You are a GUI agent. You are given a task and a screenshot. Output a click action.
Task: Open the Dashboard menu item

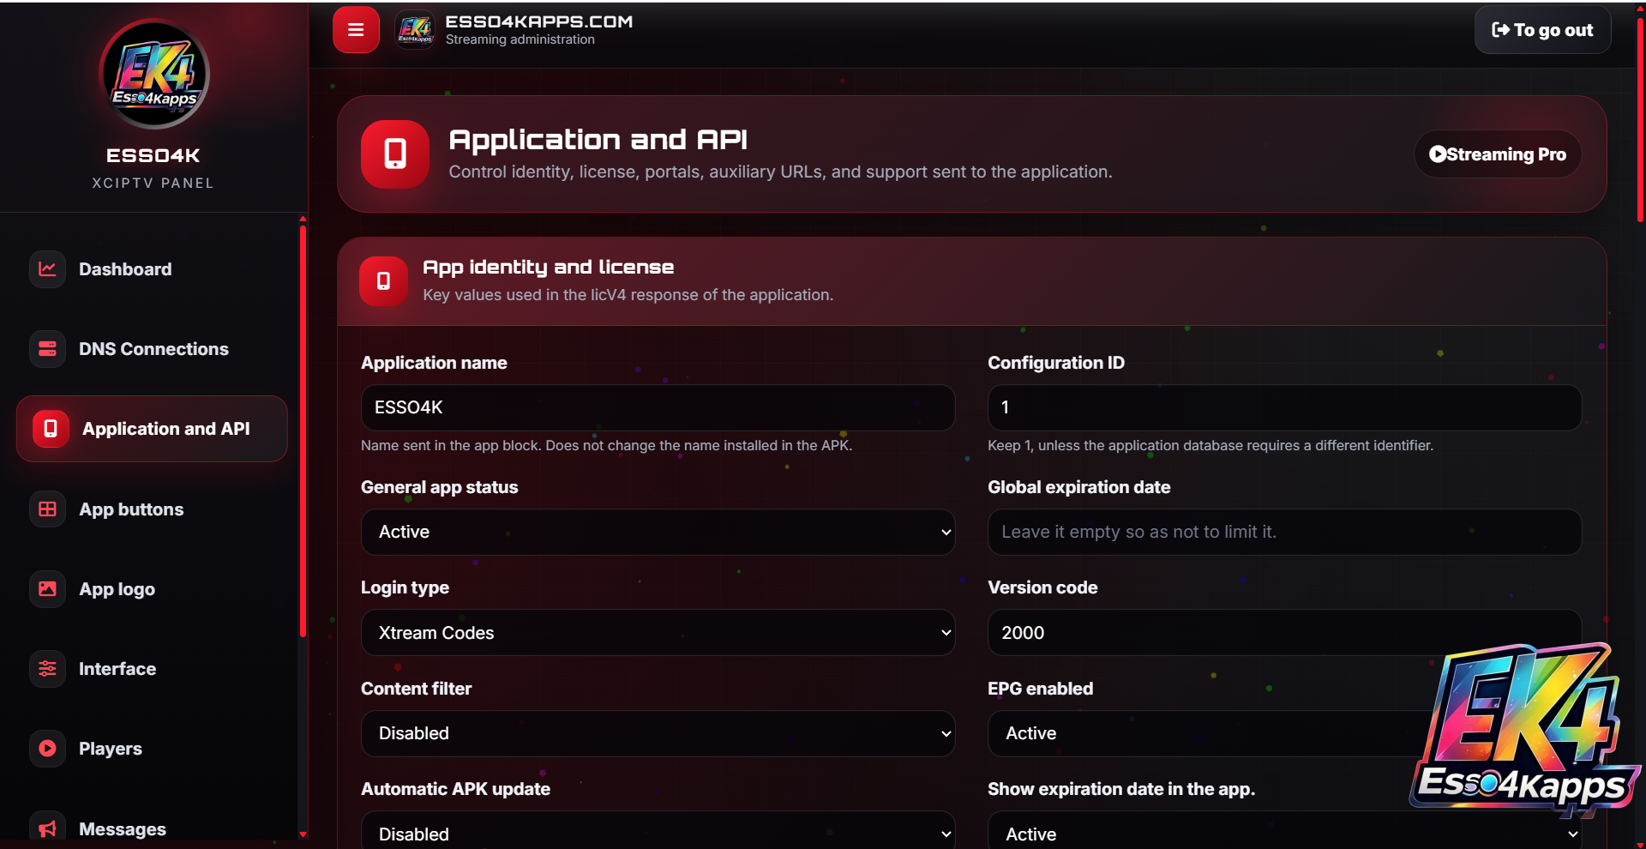pyautogui.click(x=152, y=269)
